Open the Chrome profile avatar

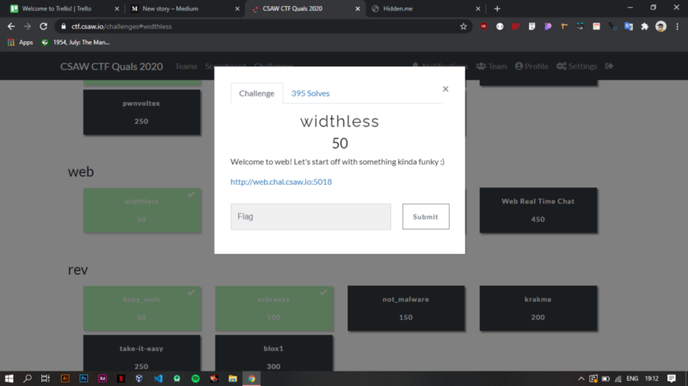[660, 27]
